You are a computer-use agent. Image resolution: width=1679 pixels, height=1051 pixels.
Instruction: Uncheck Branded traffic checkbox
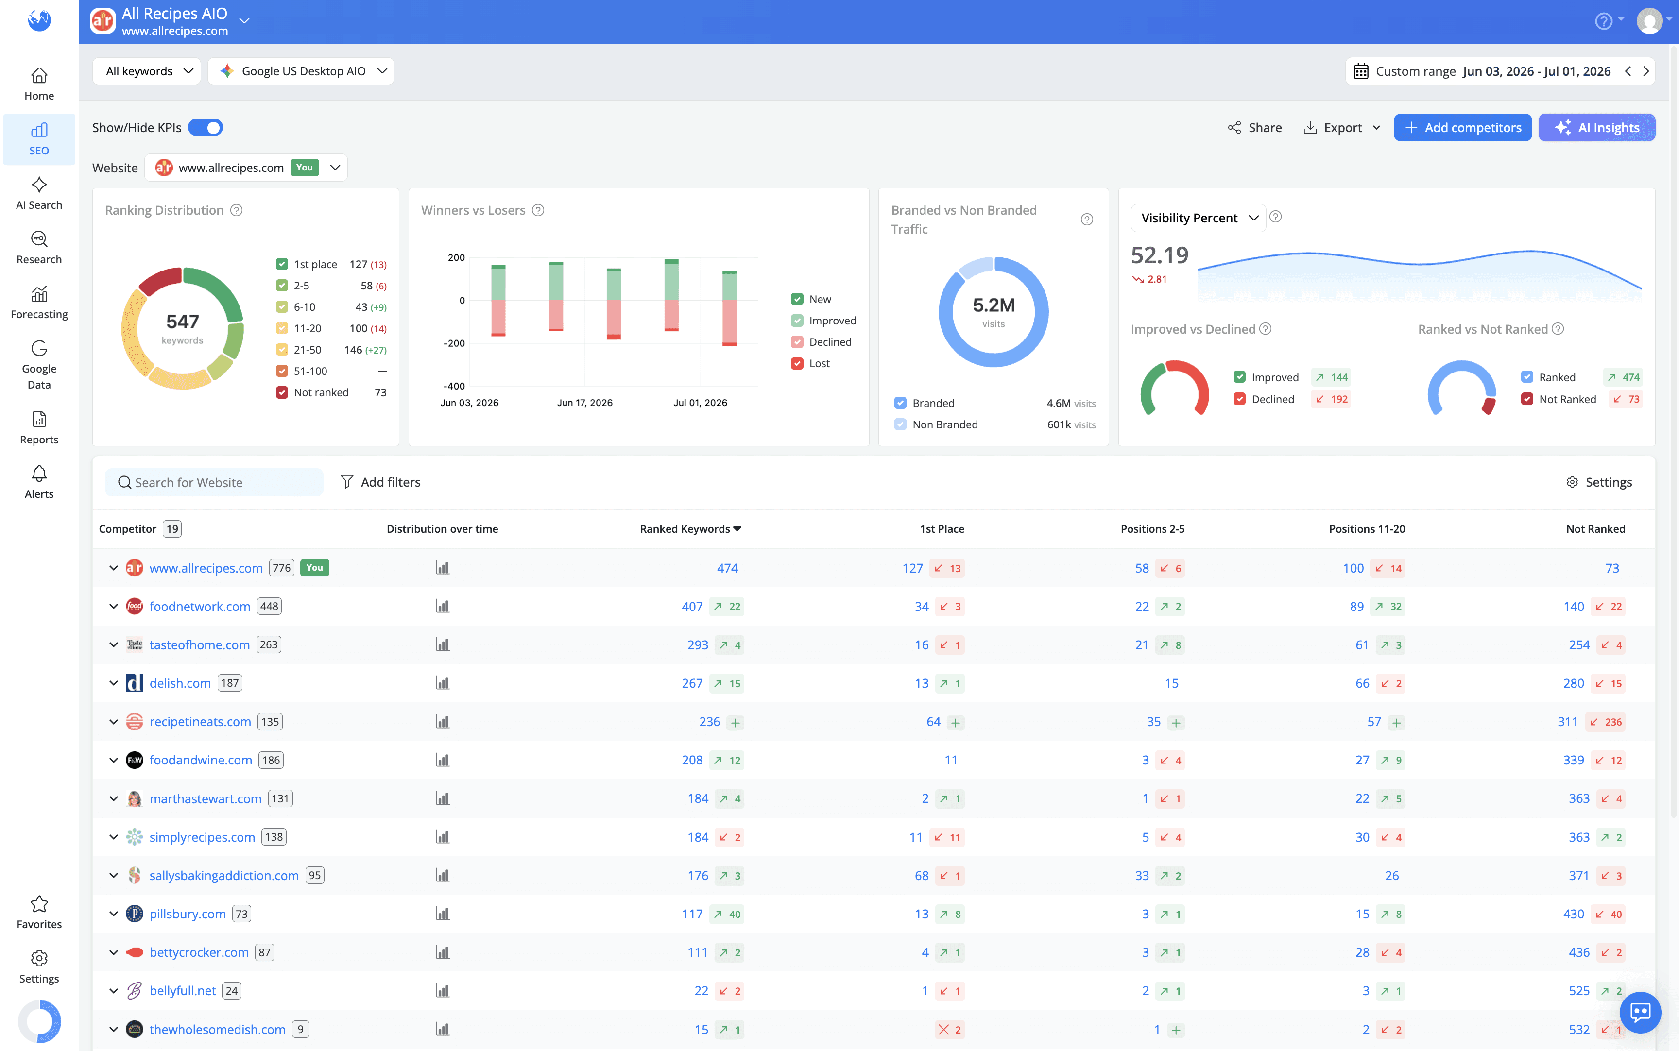(x=900, y=403)
